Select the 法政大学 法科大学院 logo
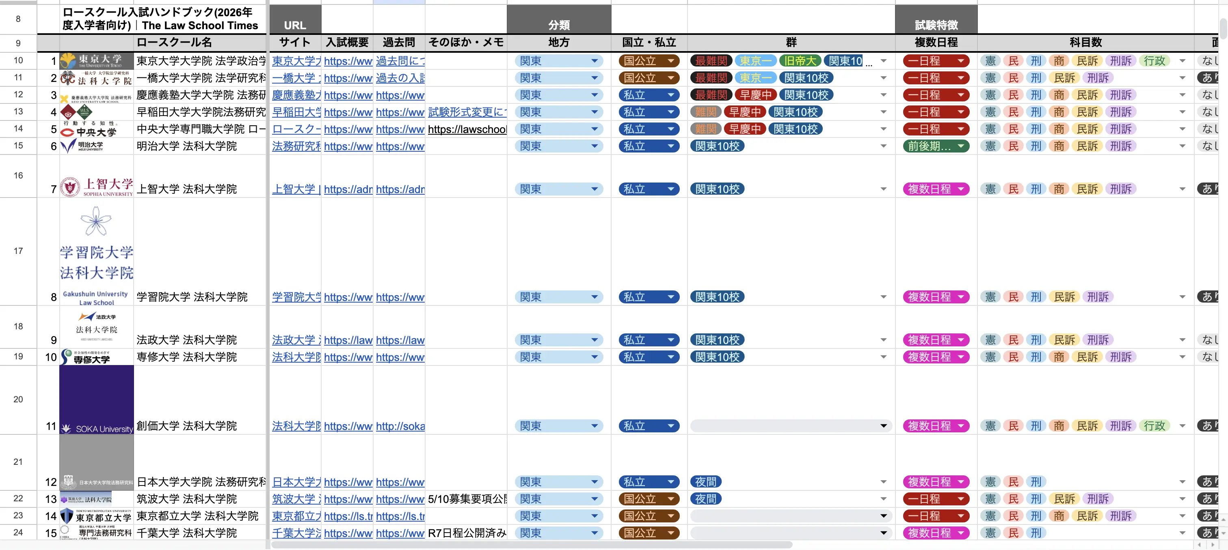This screenshot has width=1228, height=550. pos(96,326)
